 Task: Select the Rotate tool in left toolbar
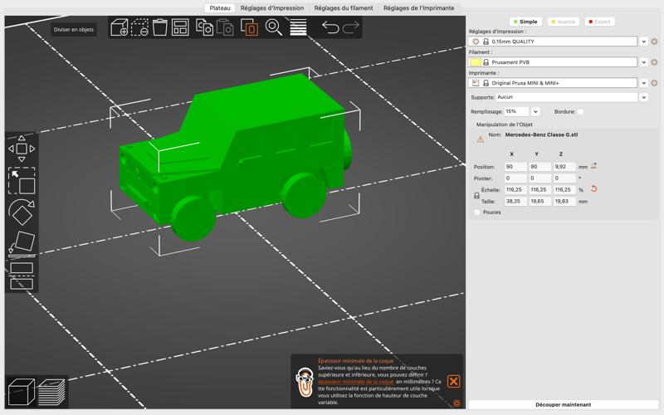pyautogui.click(x=22, y=212)
